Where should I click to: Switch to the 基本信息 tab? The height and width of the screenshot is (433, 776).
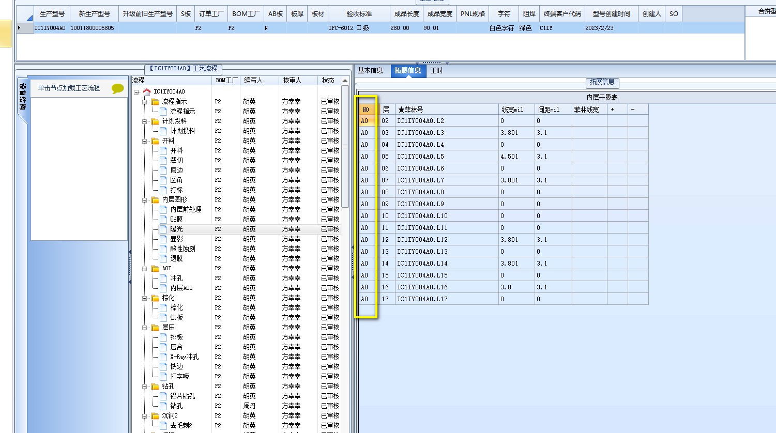pos(371,71)
